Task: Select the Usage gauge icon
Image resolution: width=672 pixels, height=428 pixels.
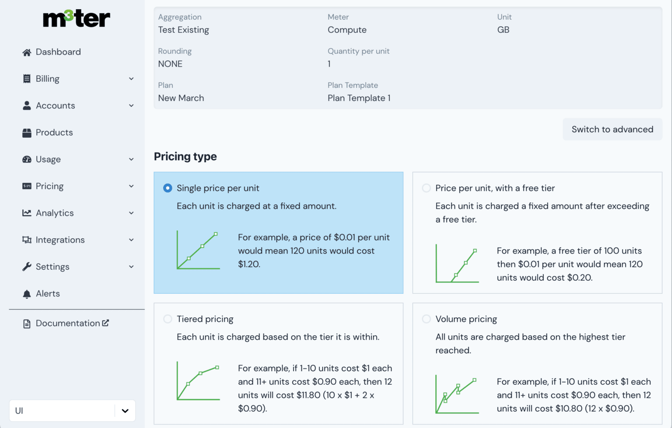Action: coord(27,159)
